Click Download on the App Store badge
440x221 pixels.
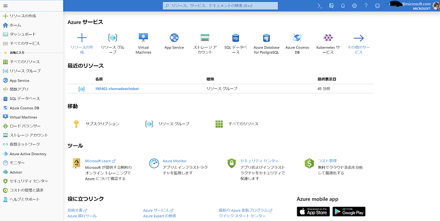click(x=313, y=211)
